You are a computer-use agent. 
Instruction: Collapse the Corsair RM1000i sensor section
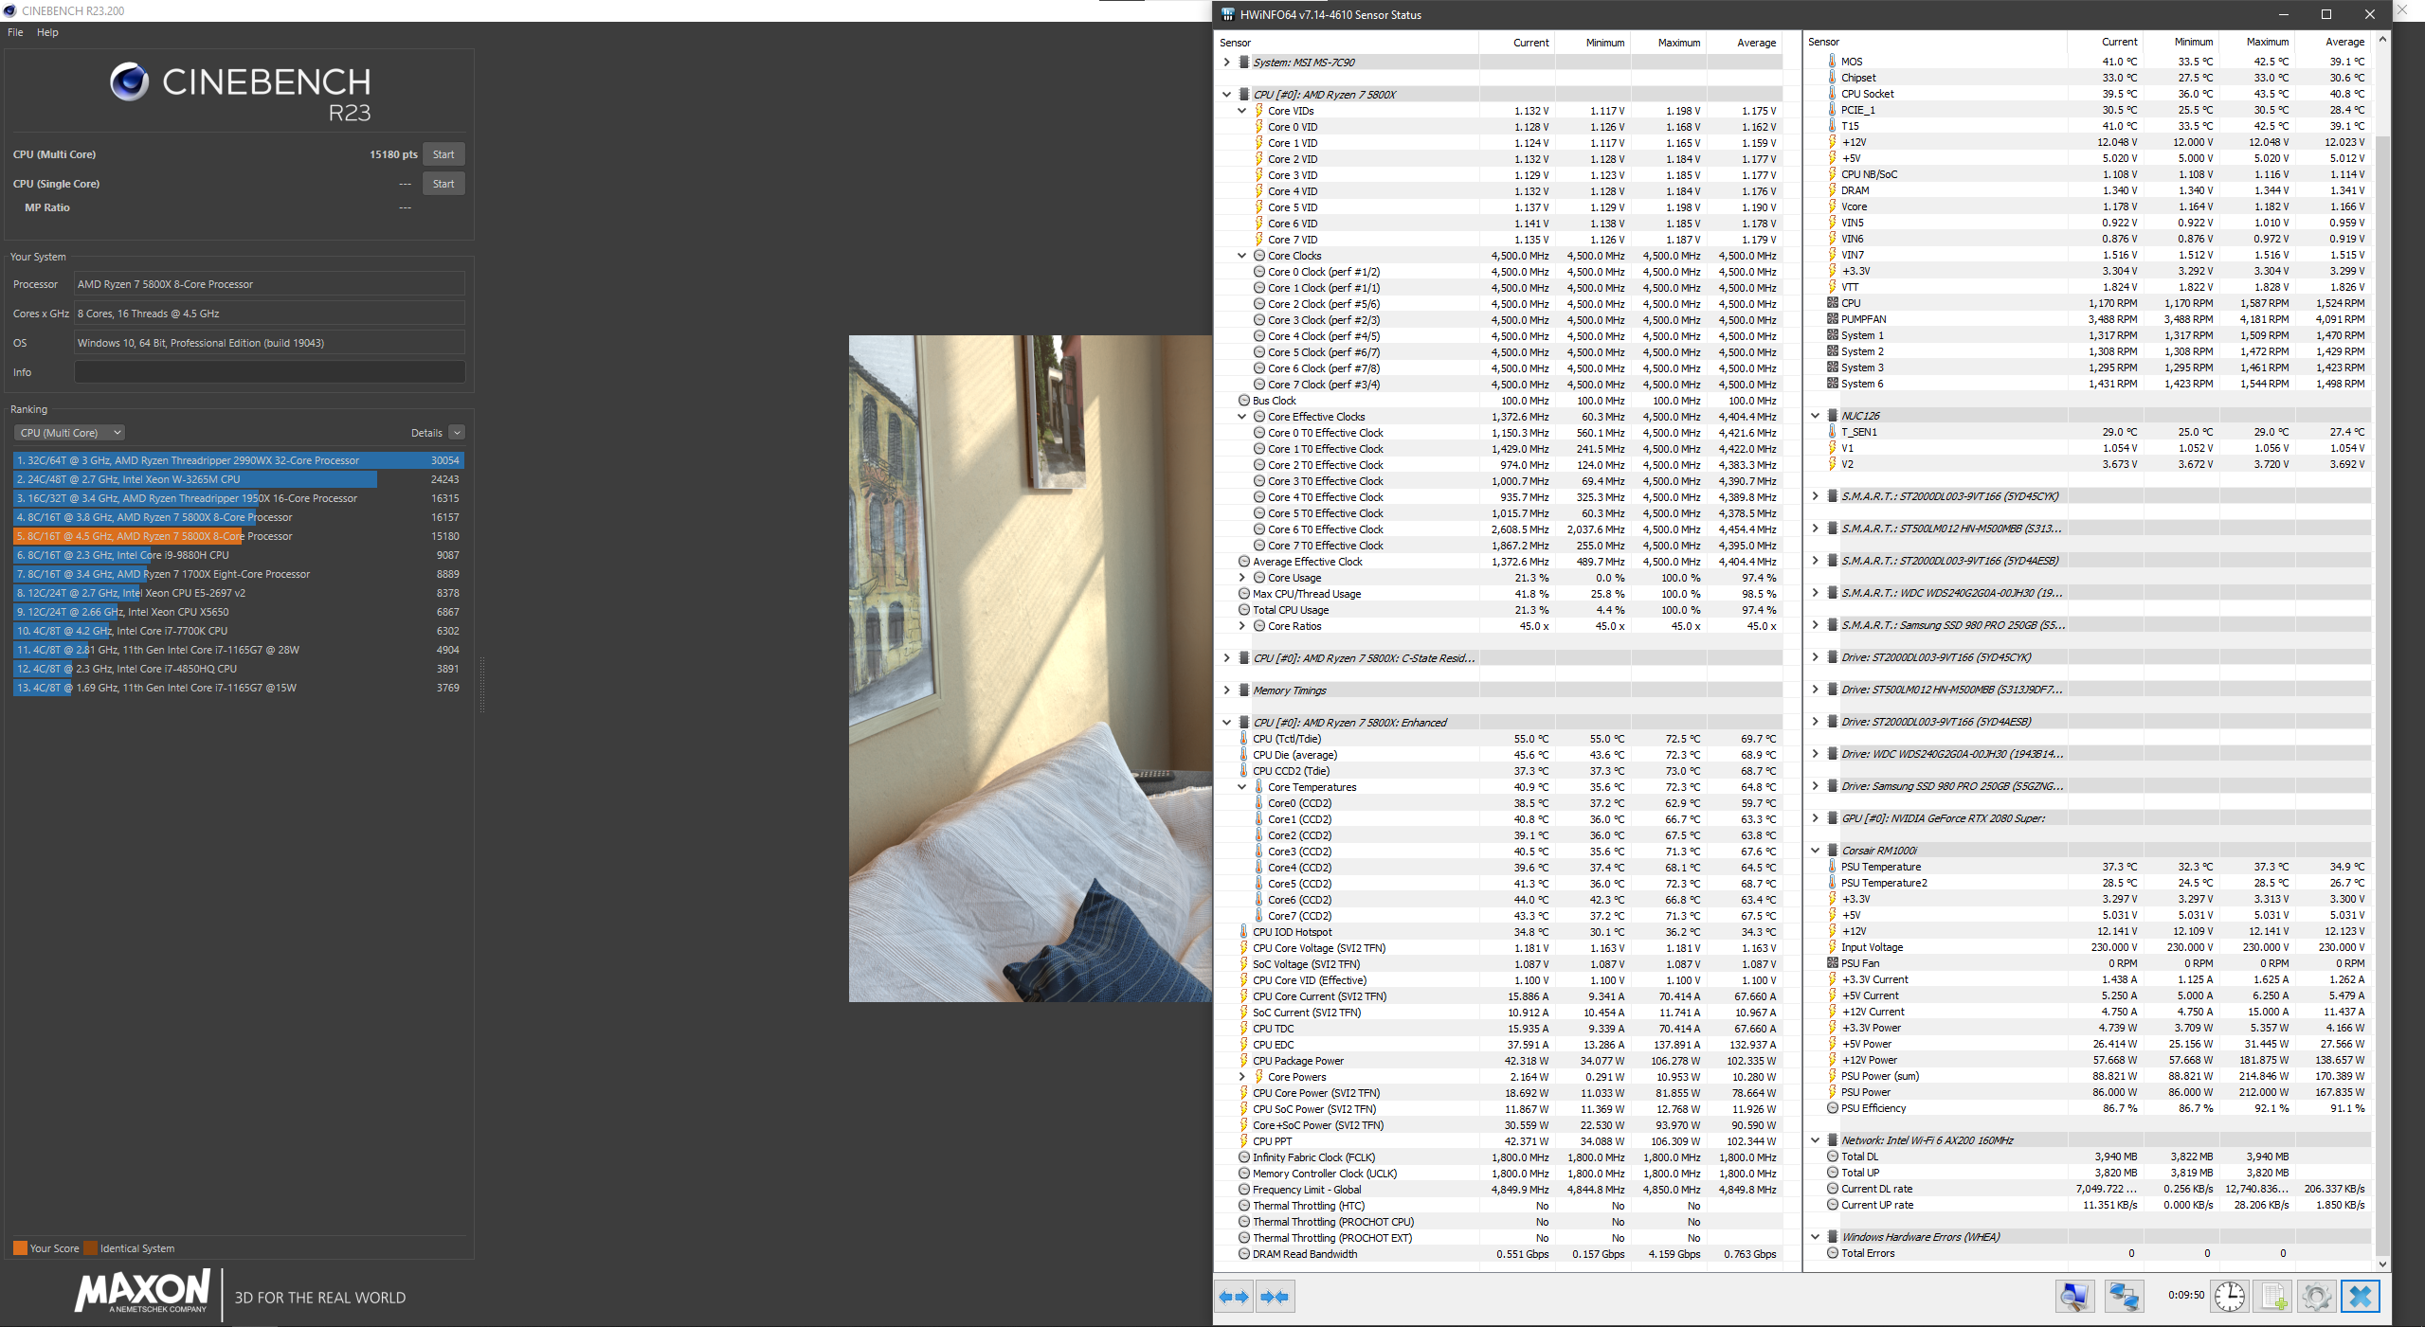[x=1815, y=851]
